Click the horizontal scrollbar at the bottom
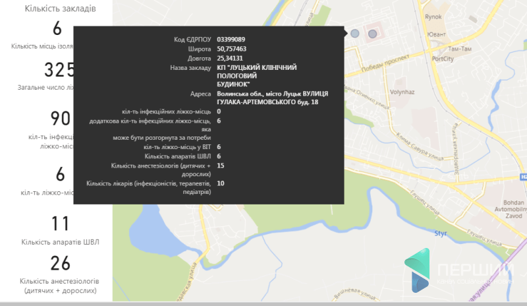 263,303
